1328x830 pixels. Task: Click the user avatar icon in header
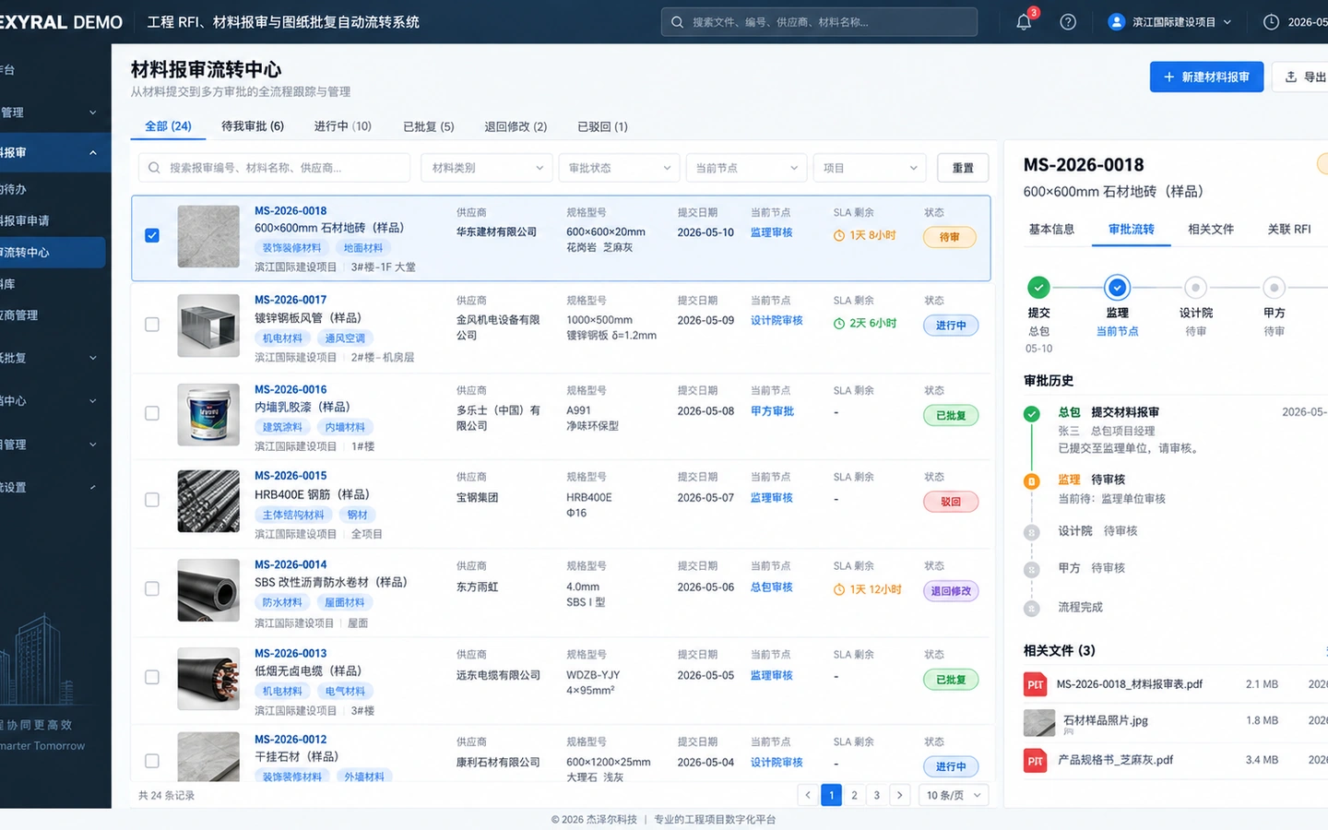1117,22
